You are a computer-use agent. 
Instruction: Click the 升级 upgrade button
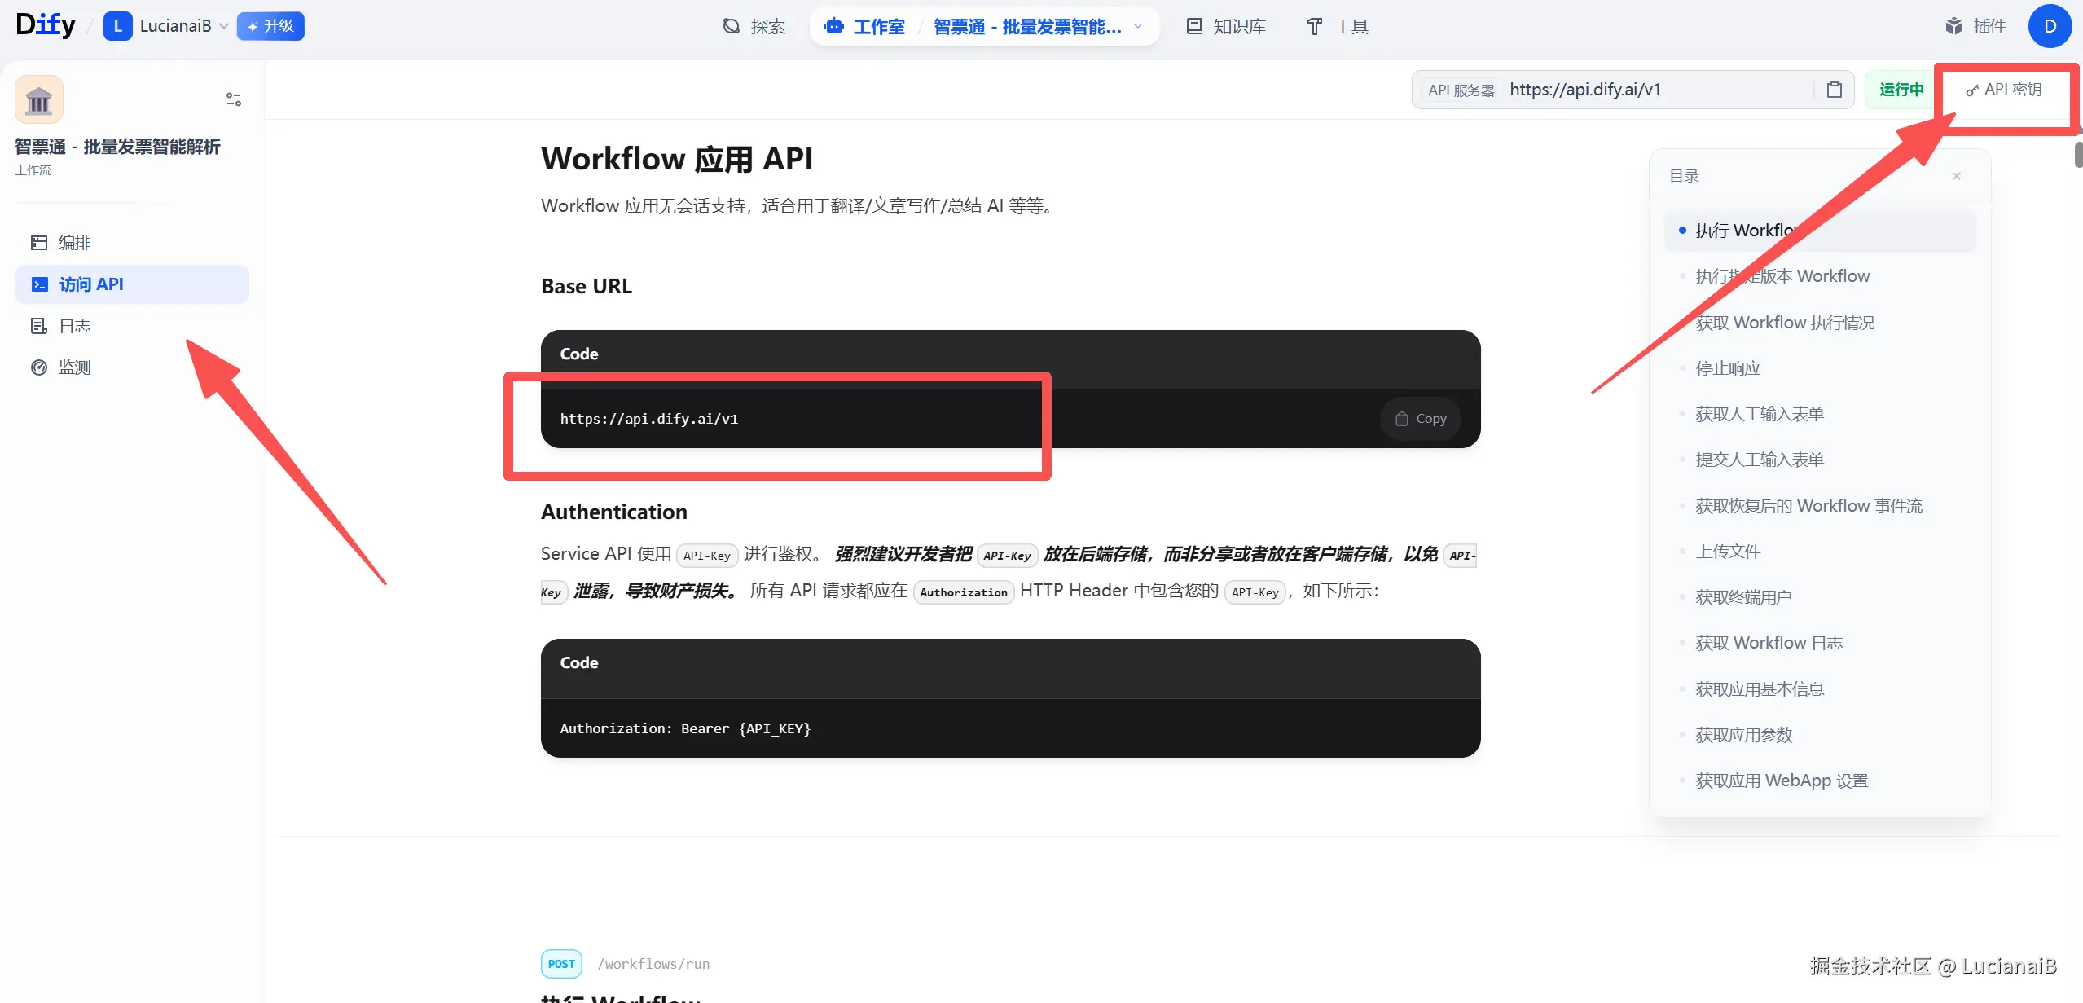[x=270, y=26]
